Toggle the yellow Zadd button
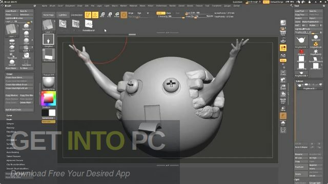Image resolution: width=328 pixels, height=184 pixels. [160, 13]
